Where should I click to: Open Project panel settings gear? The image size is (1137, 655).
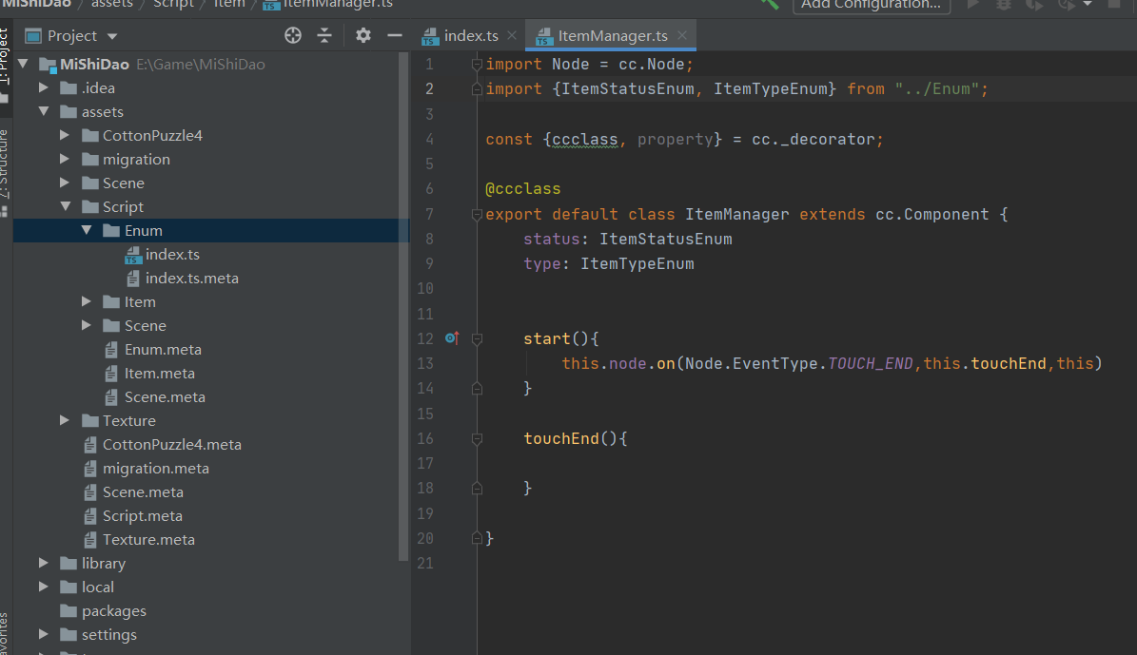(363, 36)
